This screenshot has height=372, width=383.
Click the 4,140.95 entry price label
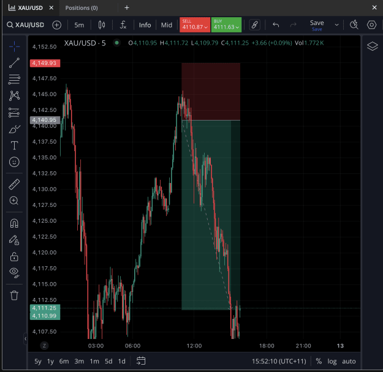(x=45, y=120)
